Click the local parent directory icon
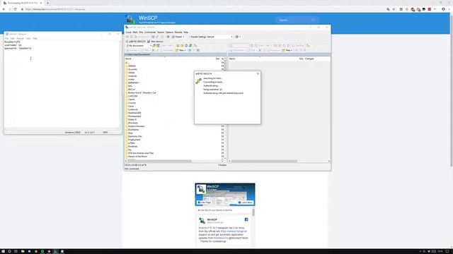Screen dimensions: 453x254 178,46
